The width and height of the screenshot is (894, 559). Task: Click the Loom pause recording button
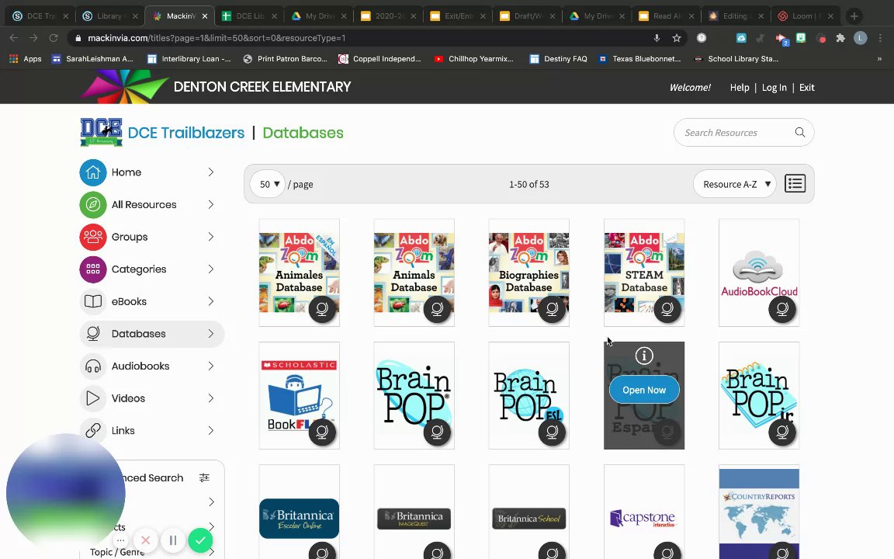pos(173,540)
